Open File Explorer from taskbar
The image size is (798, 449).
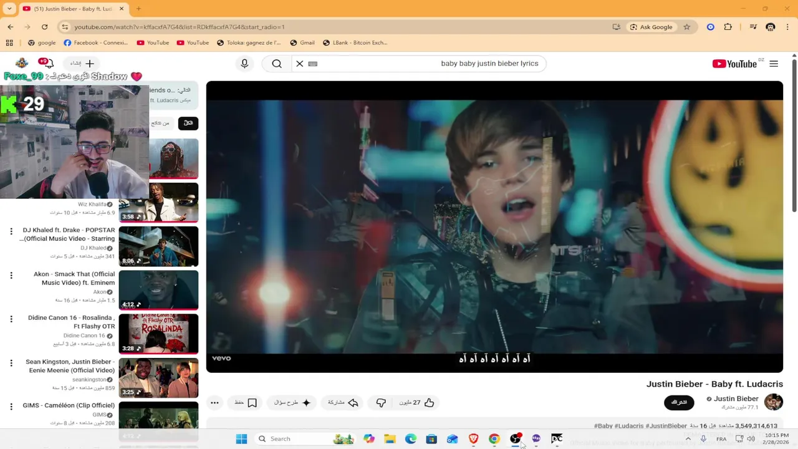(x=390, y=439)
